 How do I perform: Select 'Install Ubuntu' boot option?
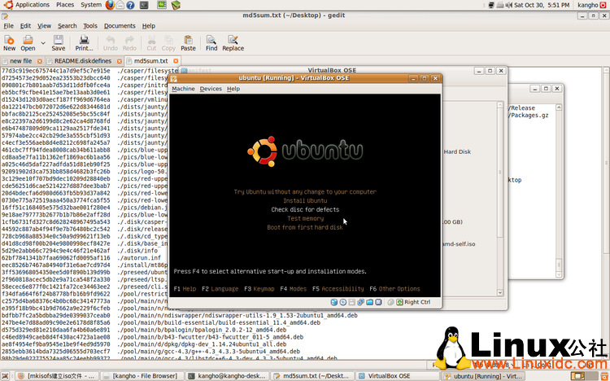[x=305, y=200]
